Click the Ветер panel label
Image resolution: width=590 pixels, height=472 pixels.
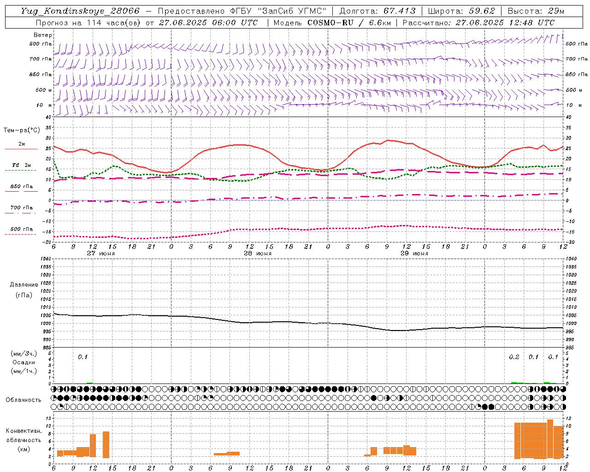pyautogui.click(x=43, y=35)
